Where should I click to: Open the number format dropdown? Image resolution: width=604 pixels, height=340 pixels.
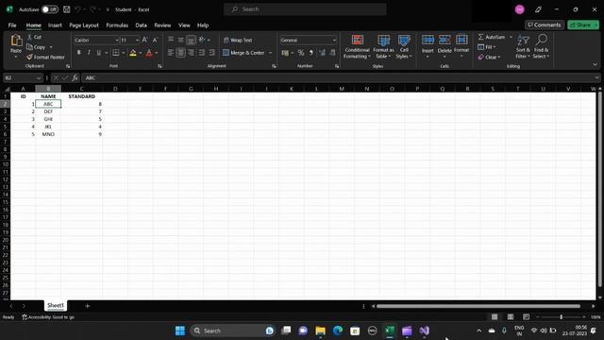(334, 40)
